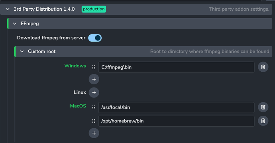Click the 'Third party addon settings.' description
The width and height of the screenshot is (275, 143).
239,9
